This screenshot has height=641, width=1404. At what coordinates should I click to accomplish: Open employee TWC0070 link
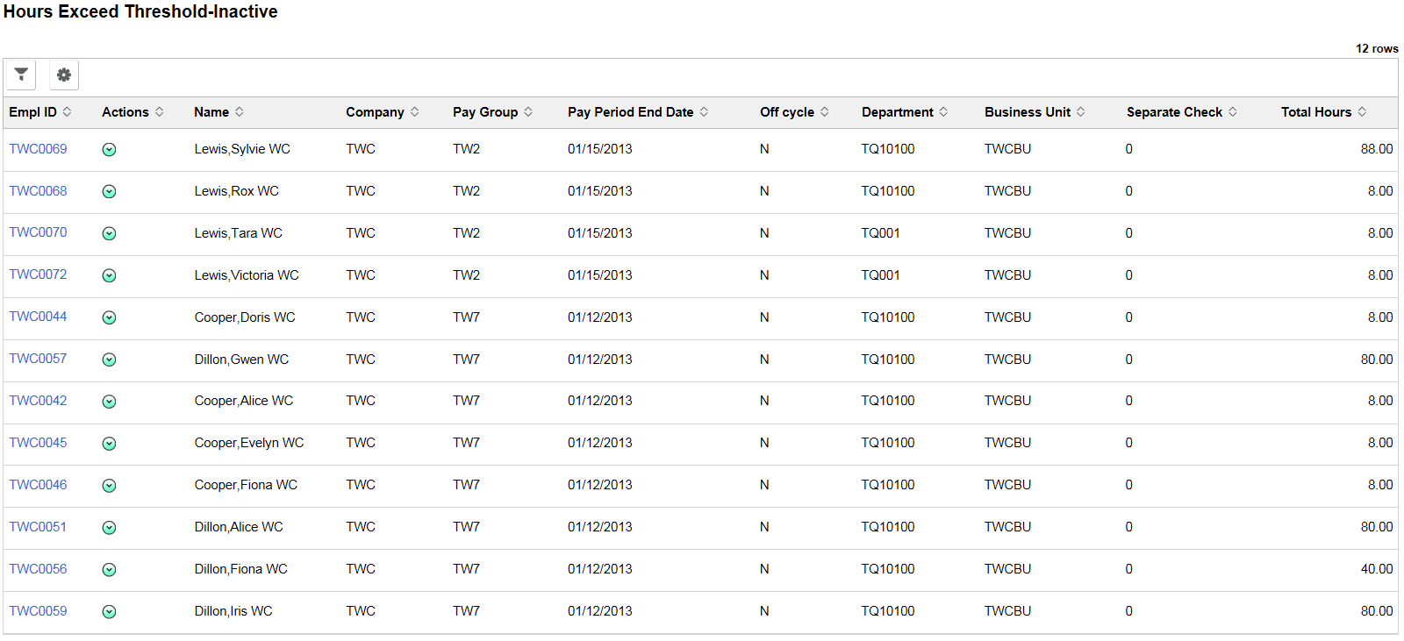pyautogui.click(x=38, y=232)
